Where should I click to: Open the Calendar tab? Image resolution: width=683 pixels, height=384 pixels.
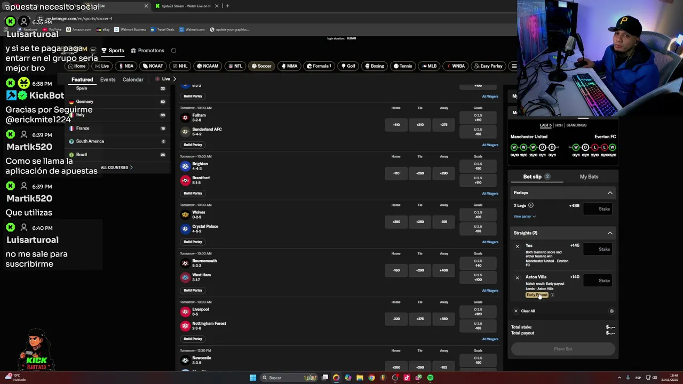coord(133,79)
